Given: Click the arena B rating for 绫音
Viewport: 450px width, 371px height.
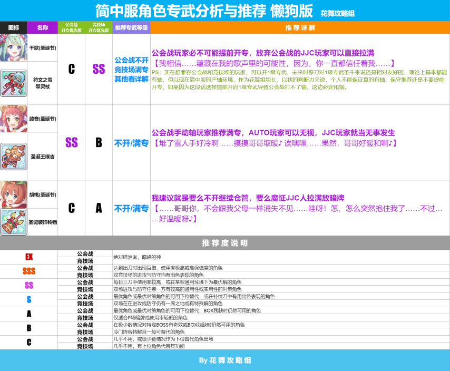Looking at the screenshot, I should (99, 143).
